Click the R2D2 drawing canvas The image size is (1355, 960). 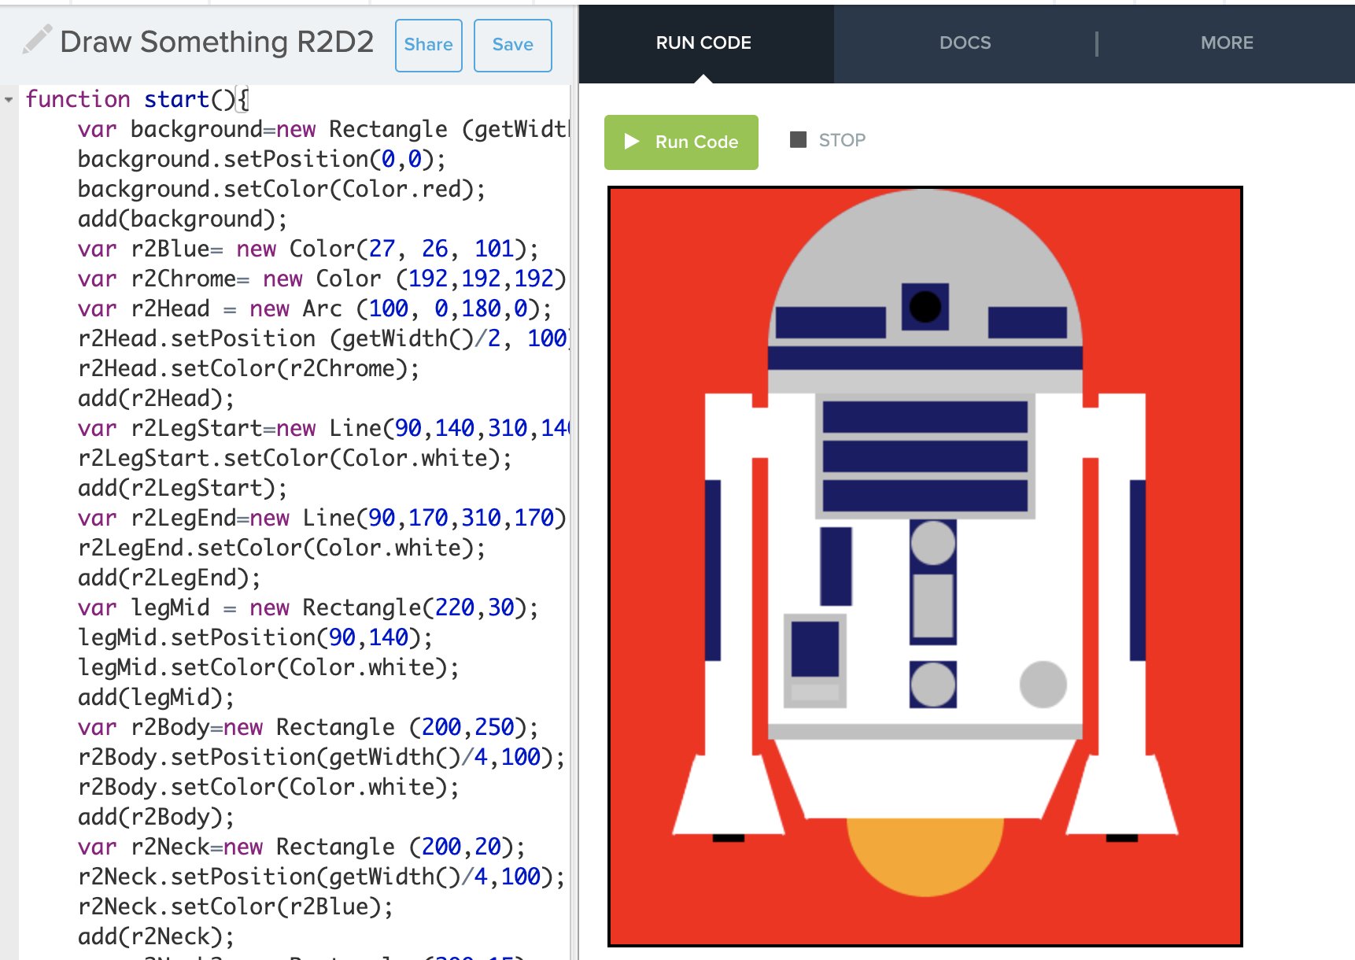[x=925, y=567]
